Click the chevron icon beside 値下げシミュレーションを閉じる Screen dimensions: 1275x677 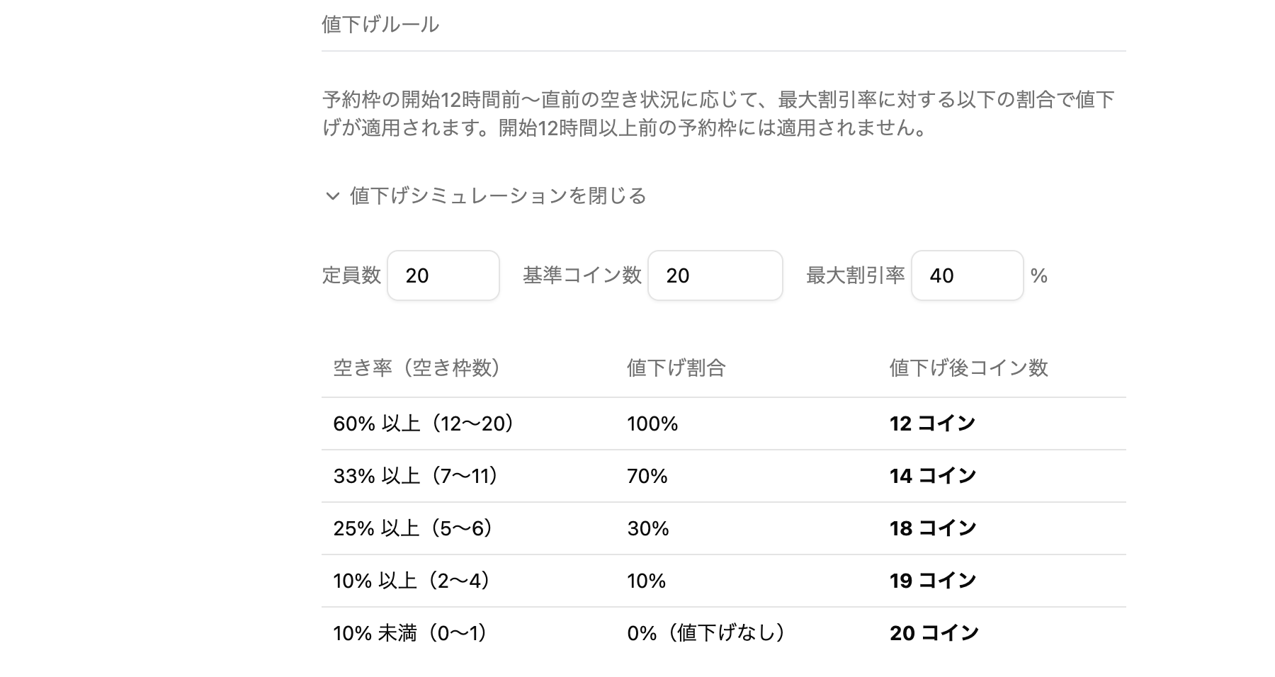pyautogui.click(x=332, y=196)
